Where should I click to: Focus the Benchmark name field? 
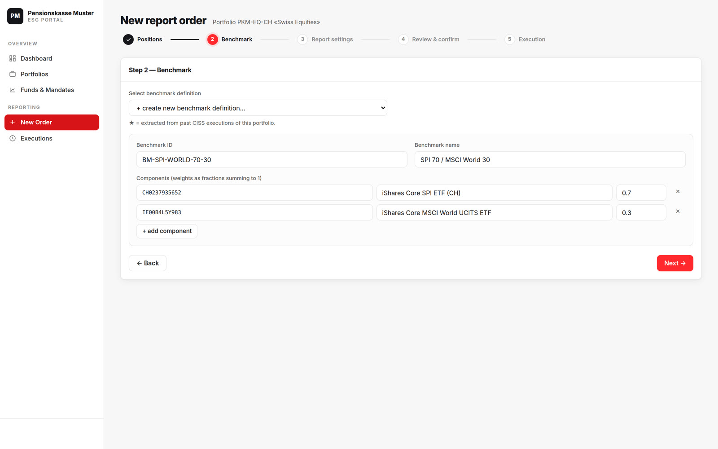550,159
